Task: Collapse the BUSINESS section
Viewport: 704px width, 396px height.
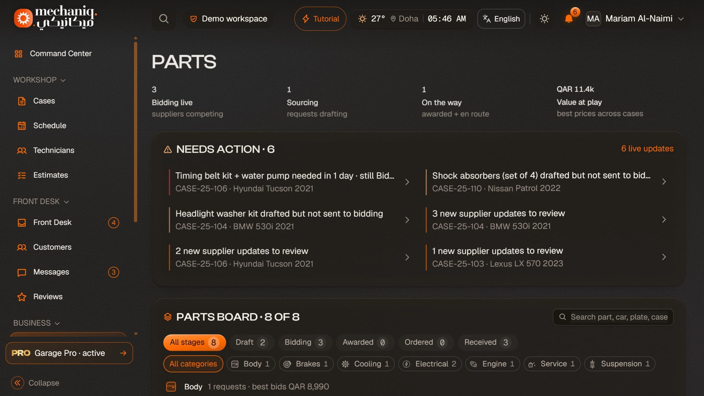Action: pyautogui.click(x=36, y=323)
